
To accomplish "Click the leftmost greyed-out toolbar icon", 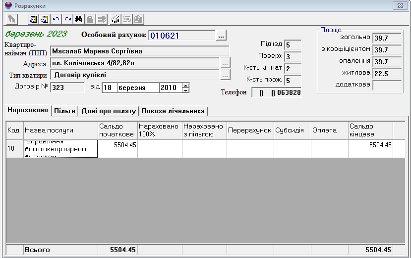I will point(12,19).
